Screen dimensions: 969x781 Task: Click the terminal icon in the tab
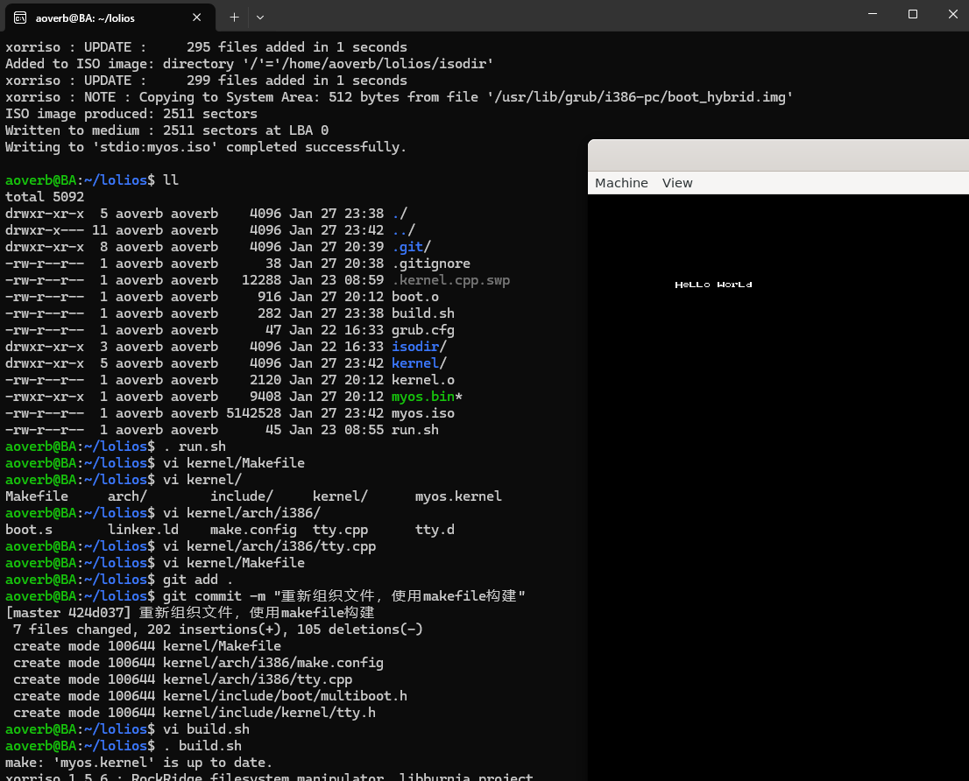point(19,17)
